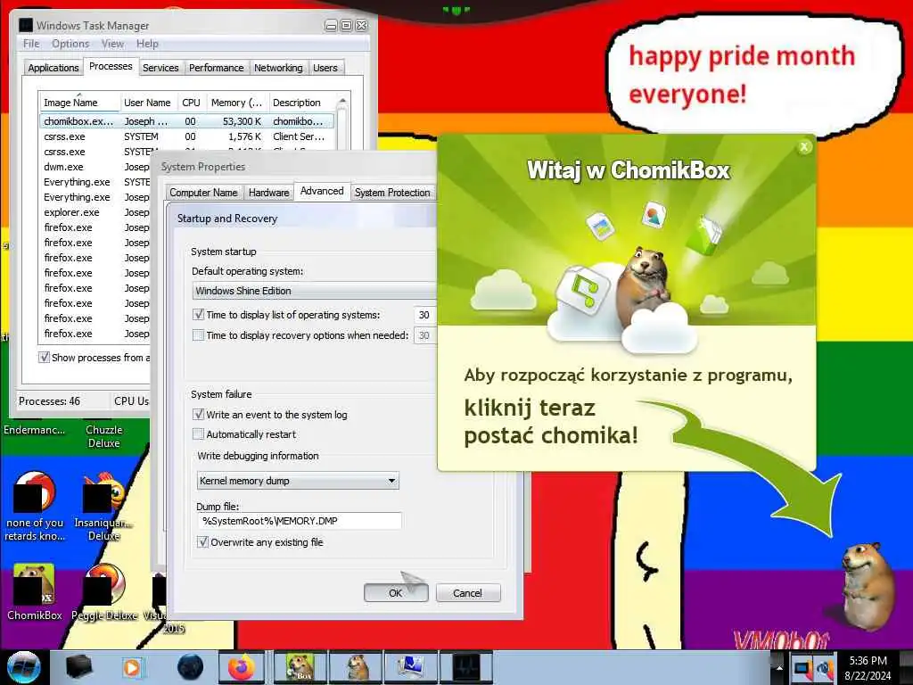Select the csrss.exe row using 1,576 K
The image size is (913, 685).
pos(187,136)
